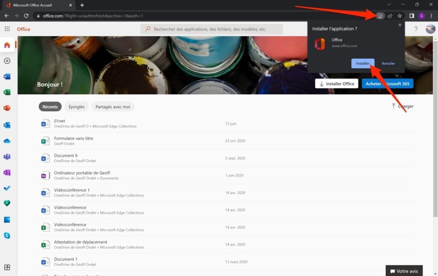Go to the Office Home sidebar icon

[7, 45]
